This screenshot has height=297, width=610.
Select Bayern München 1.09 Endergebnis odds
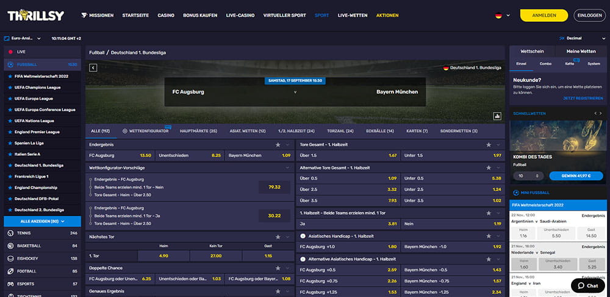coord(259,155)
